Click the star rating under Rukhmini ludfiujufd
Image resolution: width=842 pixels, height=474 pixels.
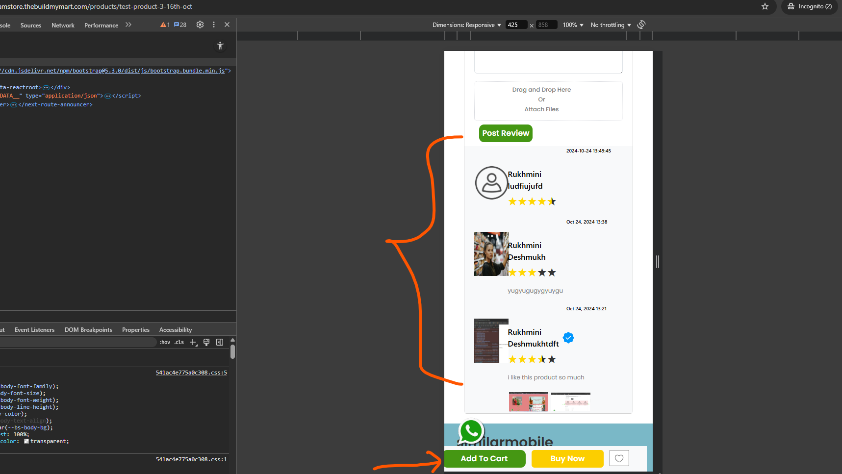(532, 201)
